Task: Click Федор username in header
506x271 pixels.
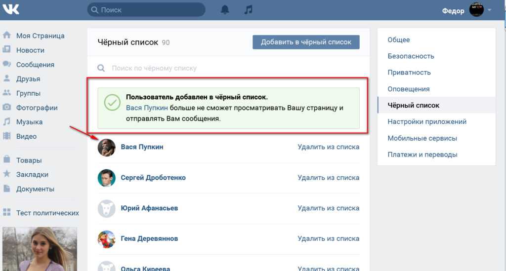Action: 453,11
